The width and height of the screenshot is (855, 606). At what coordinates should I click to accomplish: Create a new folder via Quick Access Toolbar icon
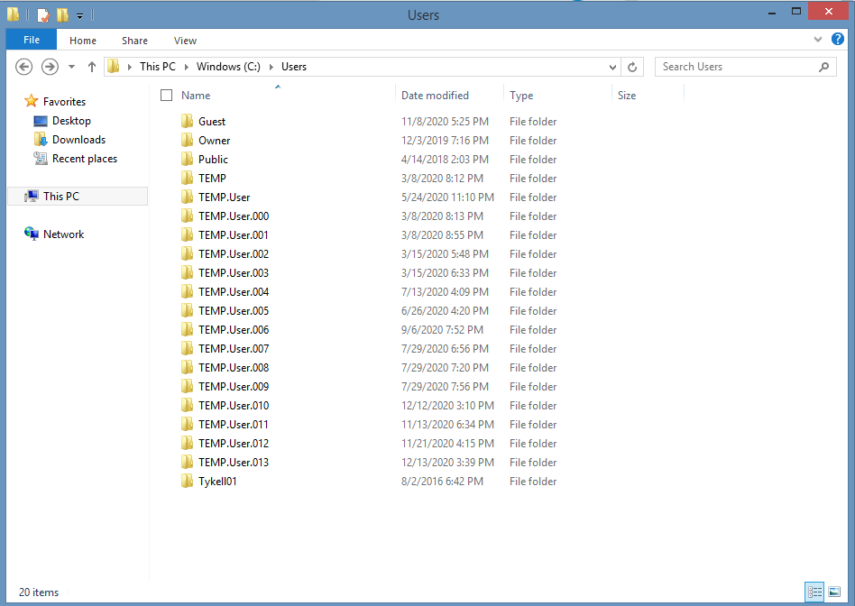point(61,14)
